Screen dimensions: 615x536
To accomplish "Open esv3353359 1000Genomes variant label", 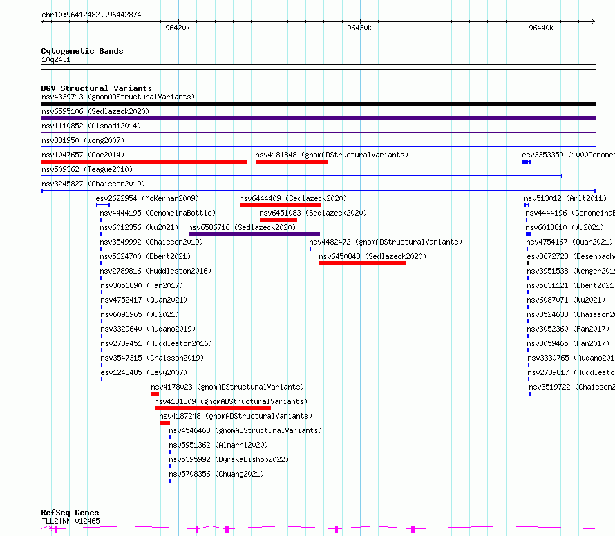I will click(x=568, y=155).
